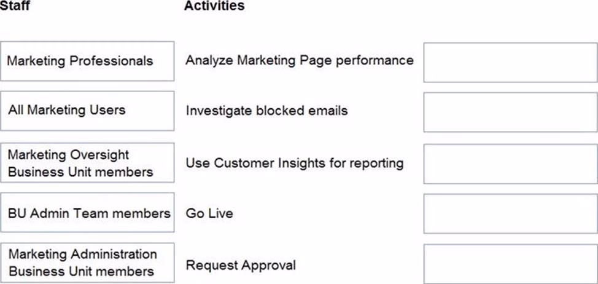Click Use Customer Insights for reporting label
Screen dimensions: 598x284
click(295, 163)
